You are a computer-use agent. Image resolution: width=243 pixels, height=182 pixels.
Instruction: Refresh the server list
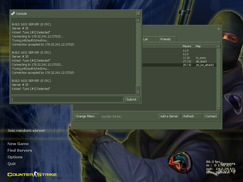[192, 116]
